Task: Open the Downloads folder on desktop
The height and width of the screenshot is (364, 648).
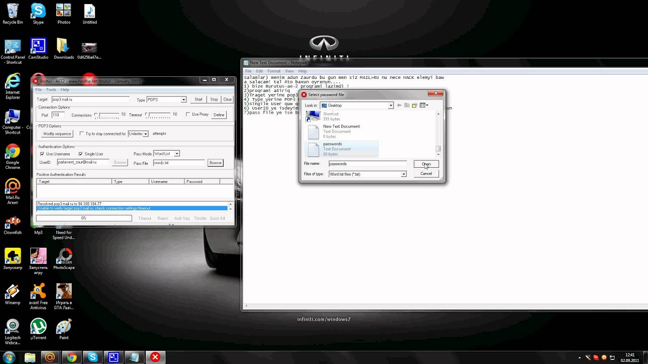Action: click(64, 49)
